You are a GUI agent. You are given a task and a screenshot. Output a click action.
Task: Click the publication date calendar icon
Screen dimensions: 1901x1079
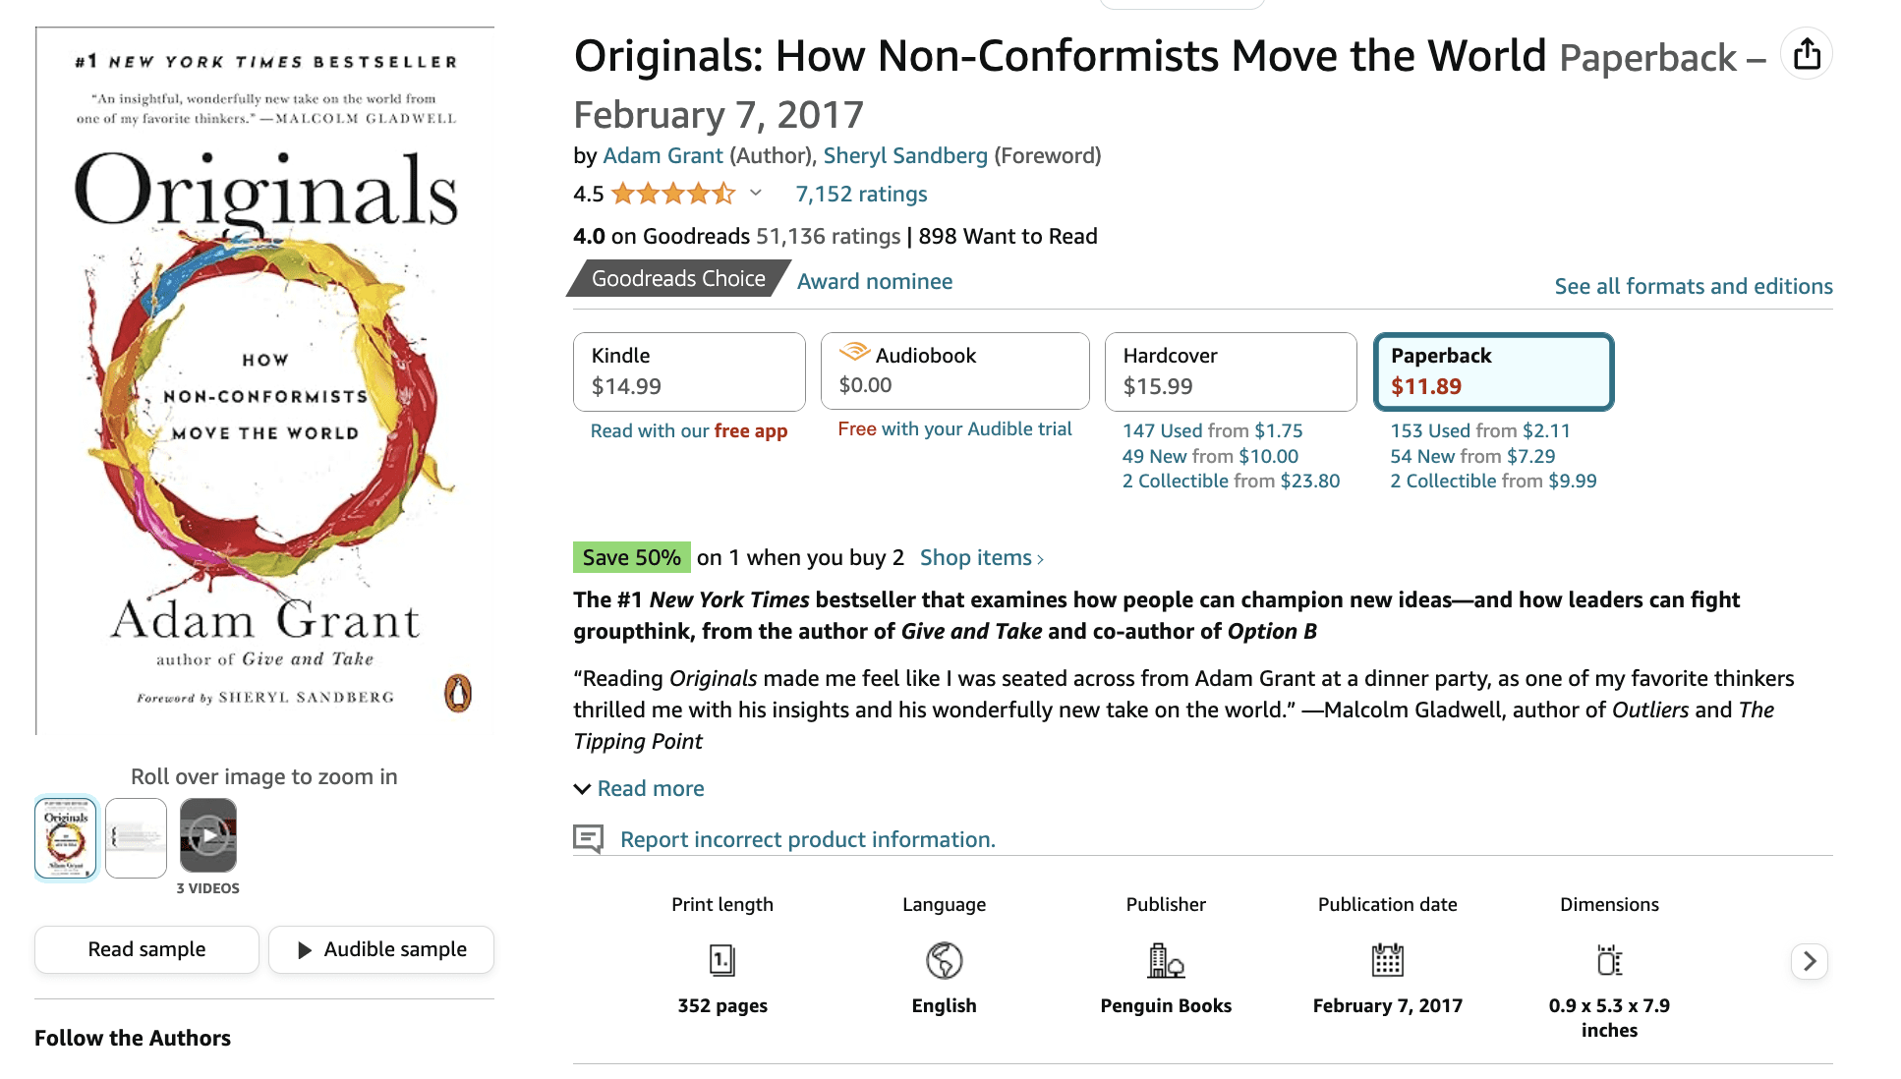1387,960
